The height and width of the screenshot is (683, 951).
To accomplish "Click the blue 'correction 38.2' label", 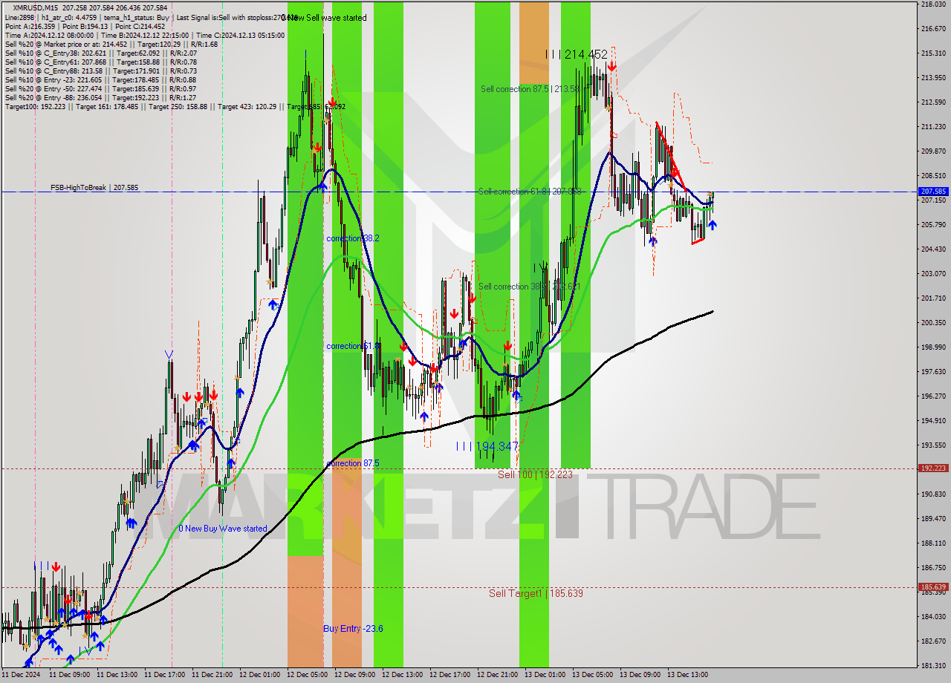I will tap(353, 238).
